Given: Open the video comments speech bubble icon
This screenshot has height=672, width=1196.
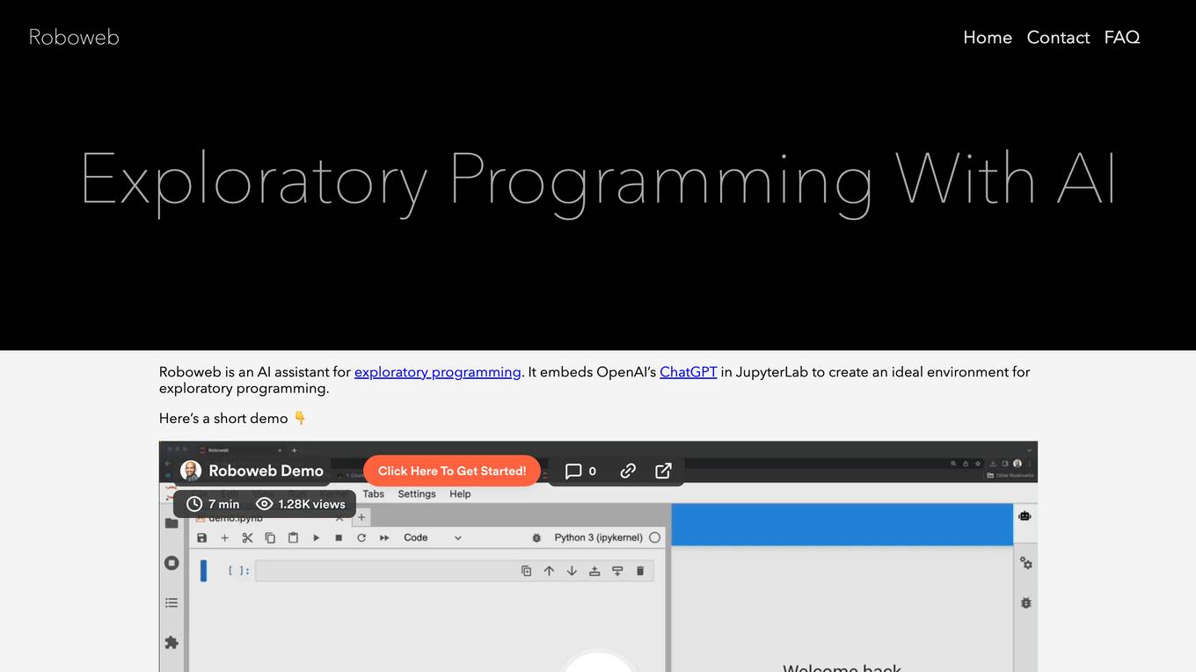Looking at the screenshot, I should click(x=573, y=471).
